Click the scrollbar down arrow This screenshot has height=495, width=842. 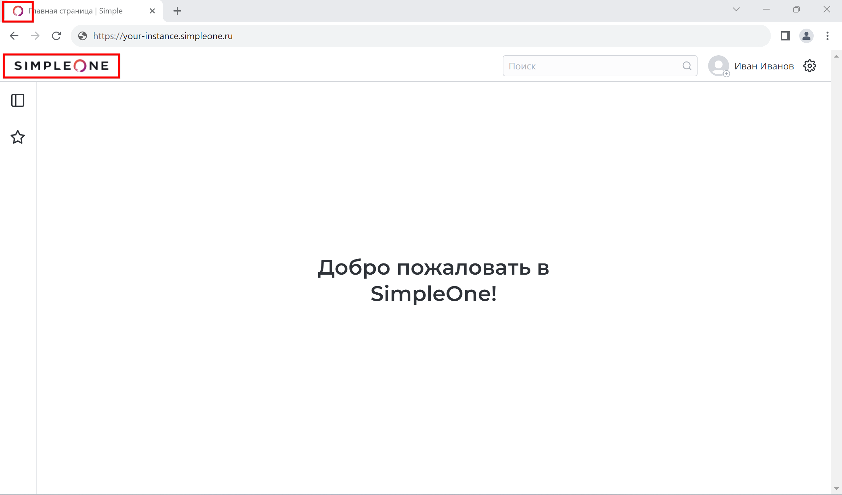coord(836,489)
